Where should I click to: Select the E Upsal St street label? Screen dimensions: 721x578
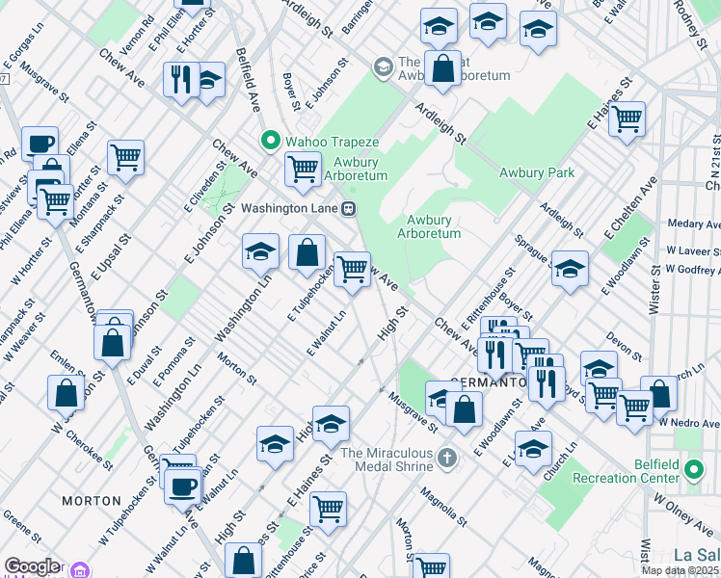[111, 257]
